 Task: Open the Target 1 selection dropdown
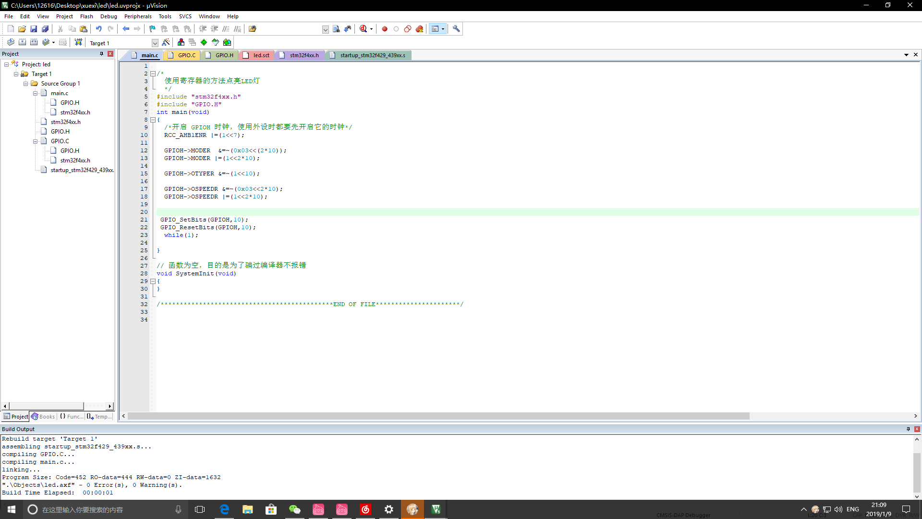click(x=155, y=43)
